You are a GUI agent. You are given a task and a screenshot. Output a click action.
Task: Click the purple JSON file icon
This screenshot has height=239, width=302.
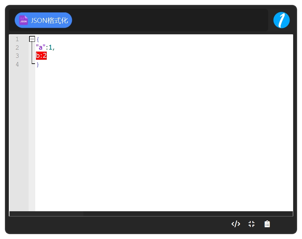click(x=24, y=20)
